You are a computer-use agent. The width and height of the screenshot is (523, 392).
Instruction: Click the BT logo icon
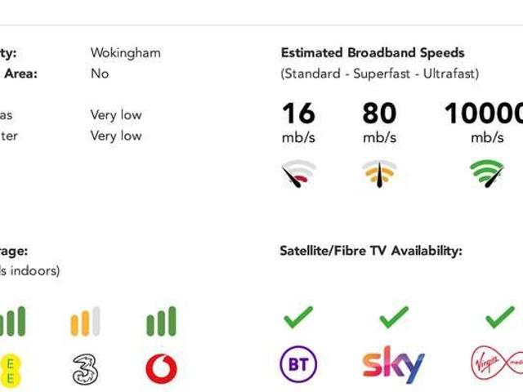click(298, 364)
